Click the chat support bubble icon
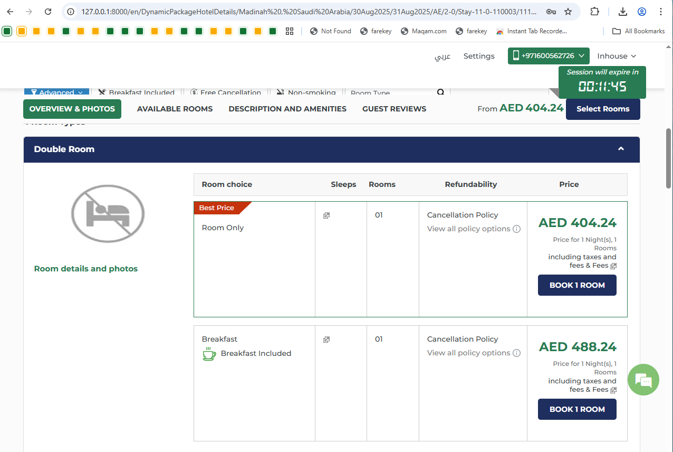Viewport: 673px width, 452px height. 643,380
